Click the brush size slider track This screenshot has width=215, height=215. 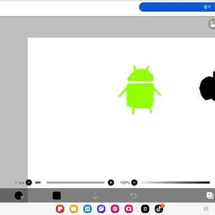coord(70,183)
